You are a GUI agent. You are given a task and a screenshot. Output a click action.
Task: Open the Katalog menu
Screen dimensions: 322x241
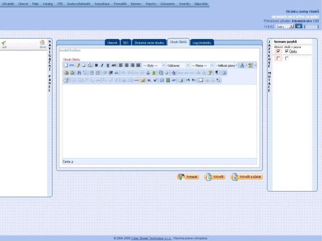[48, 4]
